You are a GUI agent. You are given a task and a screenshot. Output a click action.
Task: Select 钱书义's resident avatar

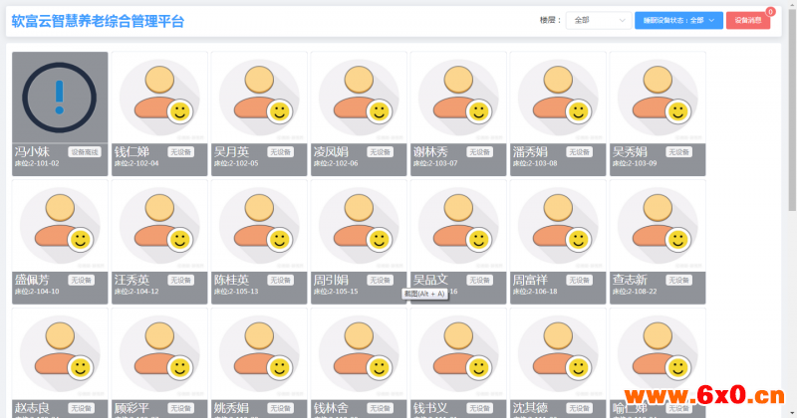[458, 353]
